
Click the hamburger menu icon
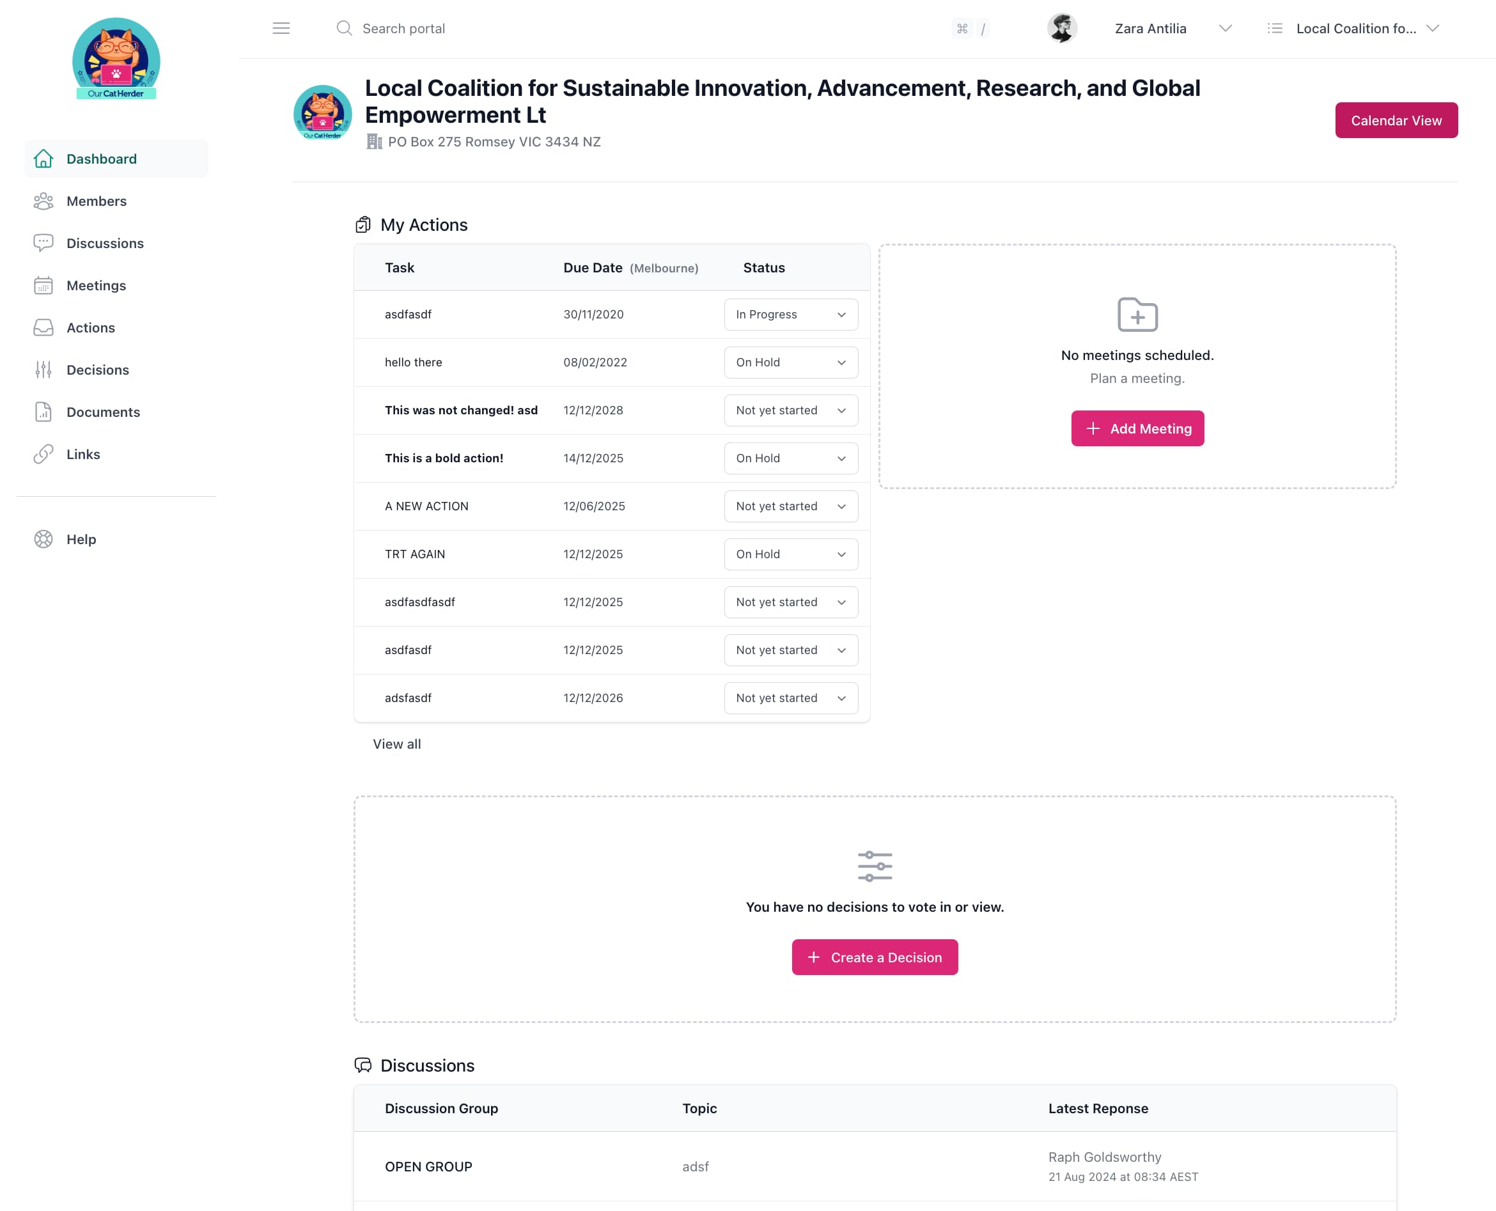(x=281, y=28)
